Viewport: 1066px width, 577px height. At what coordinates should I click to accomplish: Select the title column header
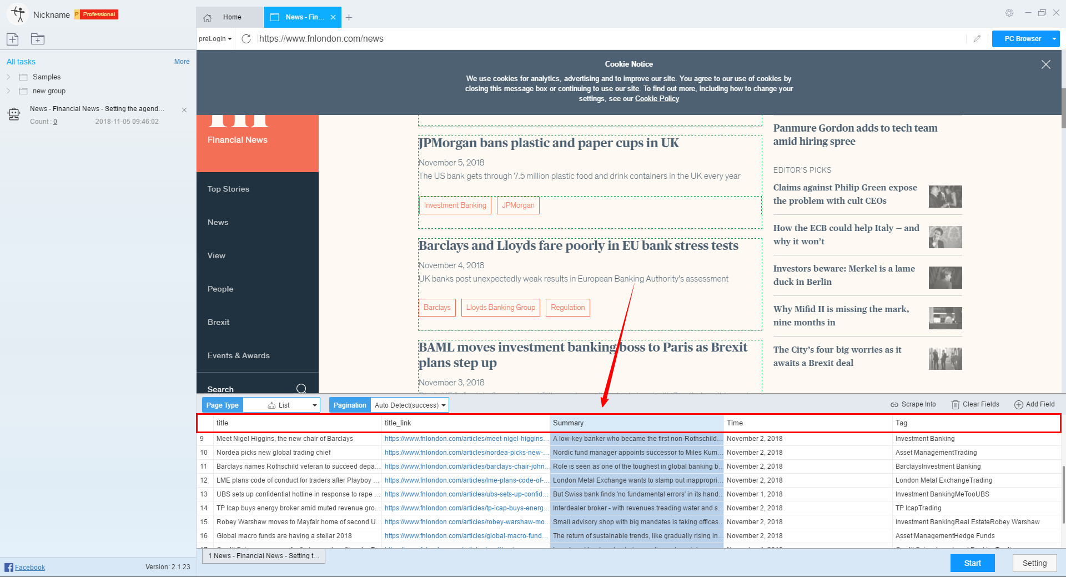coord(298,423)
